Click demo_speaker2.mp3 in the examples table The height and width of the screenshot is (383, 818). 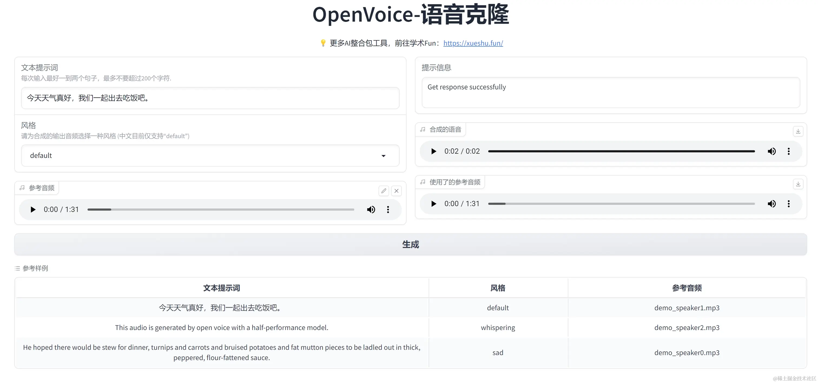687,328
